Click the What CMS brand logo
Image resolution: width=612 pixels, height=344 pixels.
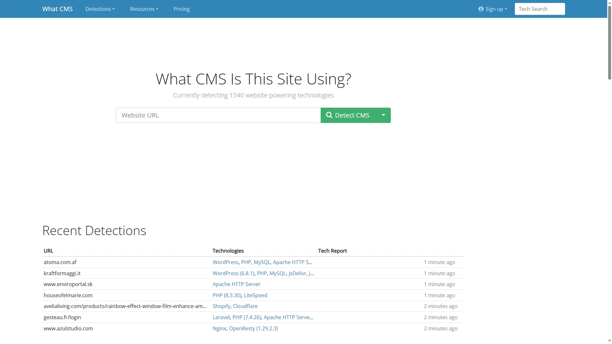(57, 9)
